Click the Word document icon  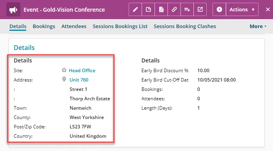[161, 9]
